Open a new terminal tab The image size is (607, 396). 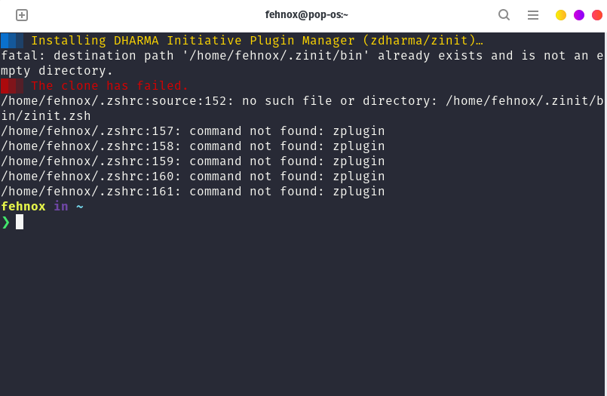pos(22,15)
